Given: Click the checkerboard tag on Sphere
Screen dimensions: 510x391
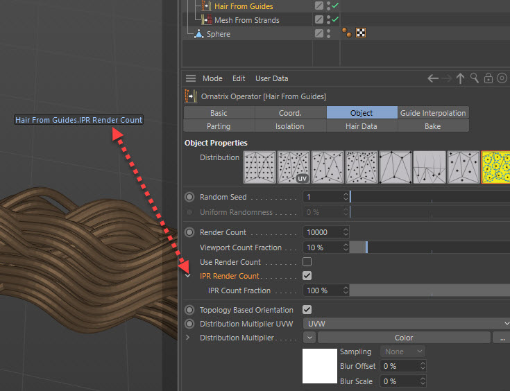Looking at the screenshot, I should click(x=361, y=33).
